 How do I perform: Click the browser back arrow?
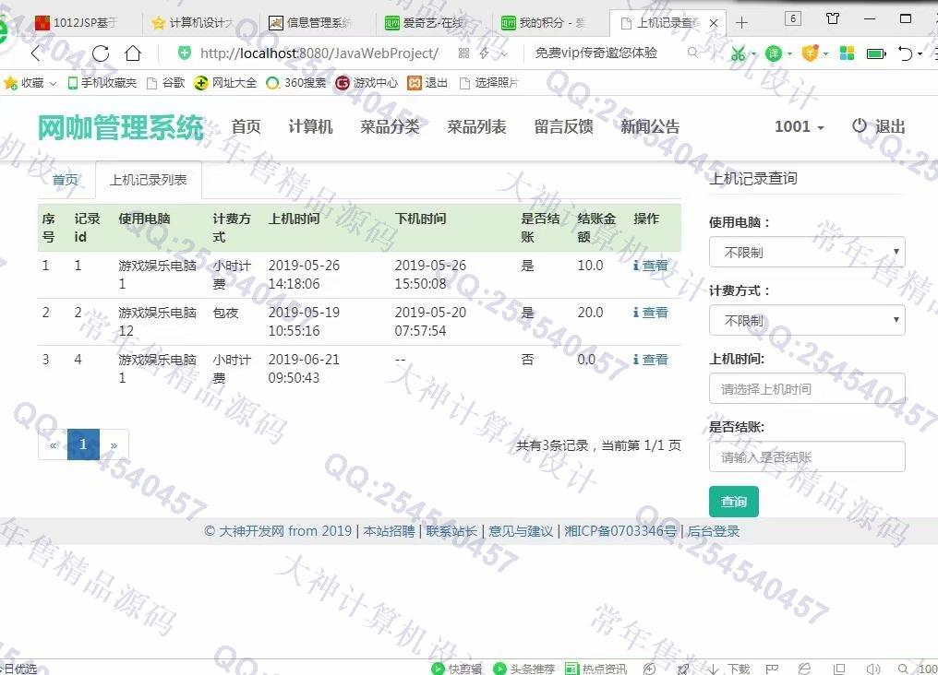tap(37, 53)
